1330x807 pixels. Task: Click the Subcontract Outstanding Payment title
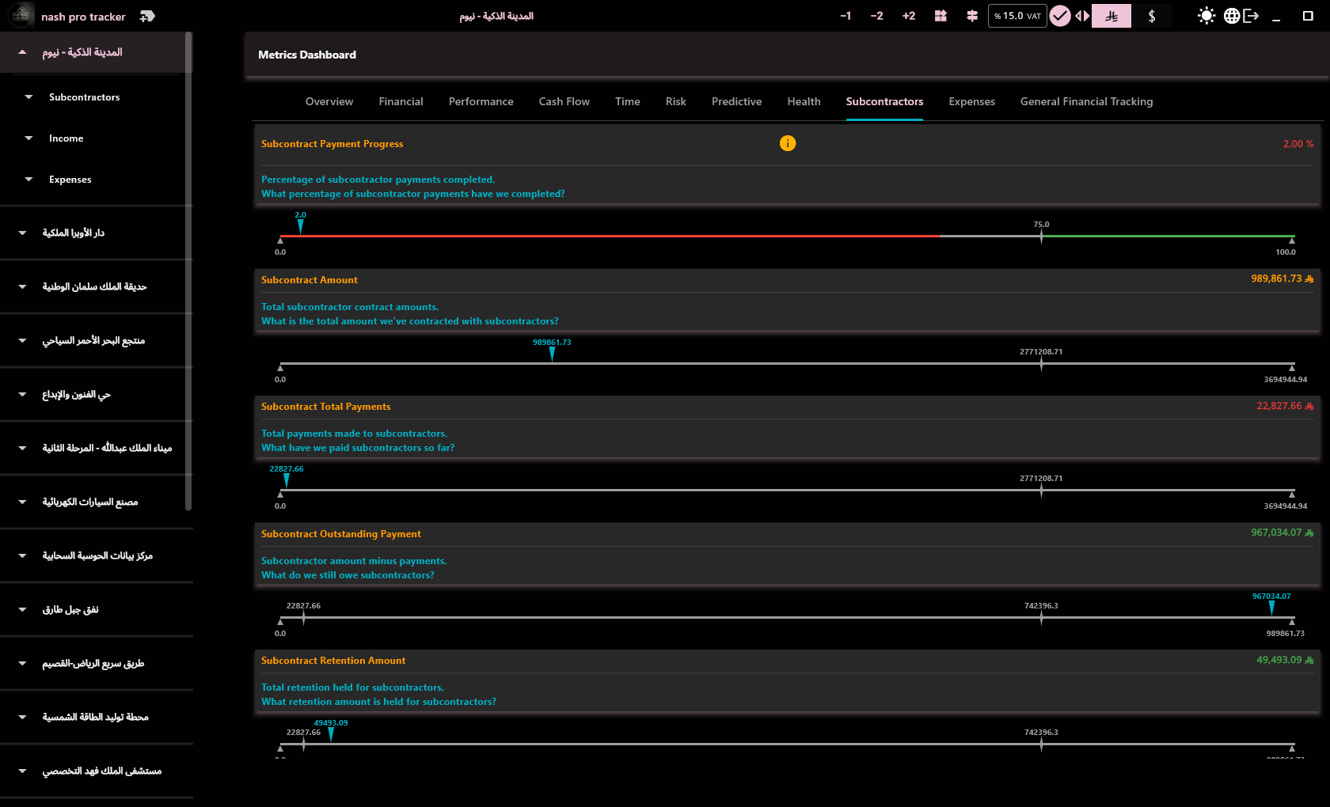340,534
